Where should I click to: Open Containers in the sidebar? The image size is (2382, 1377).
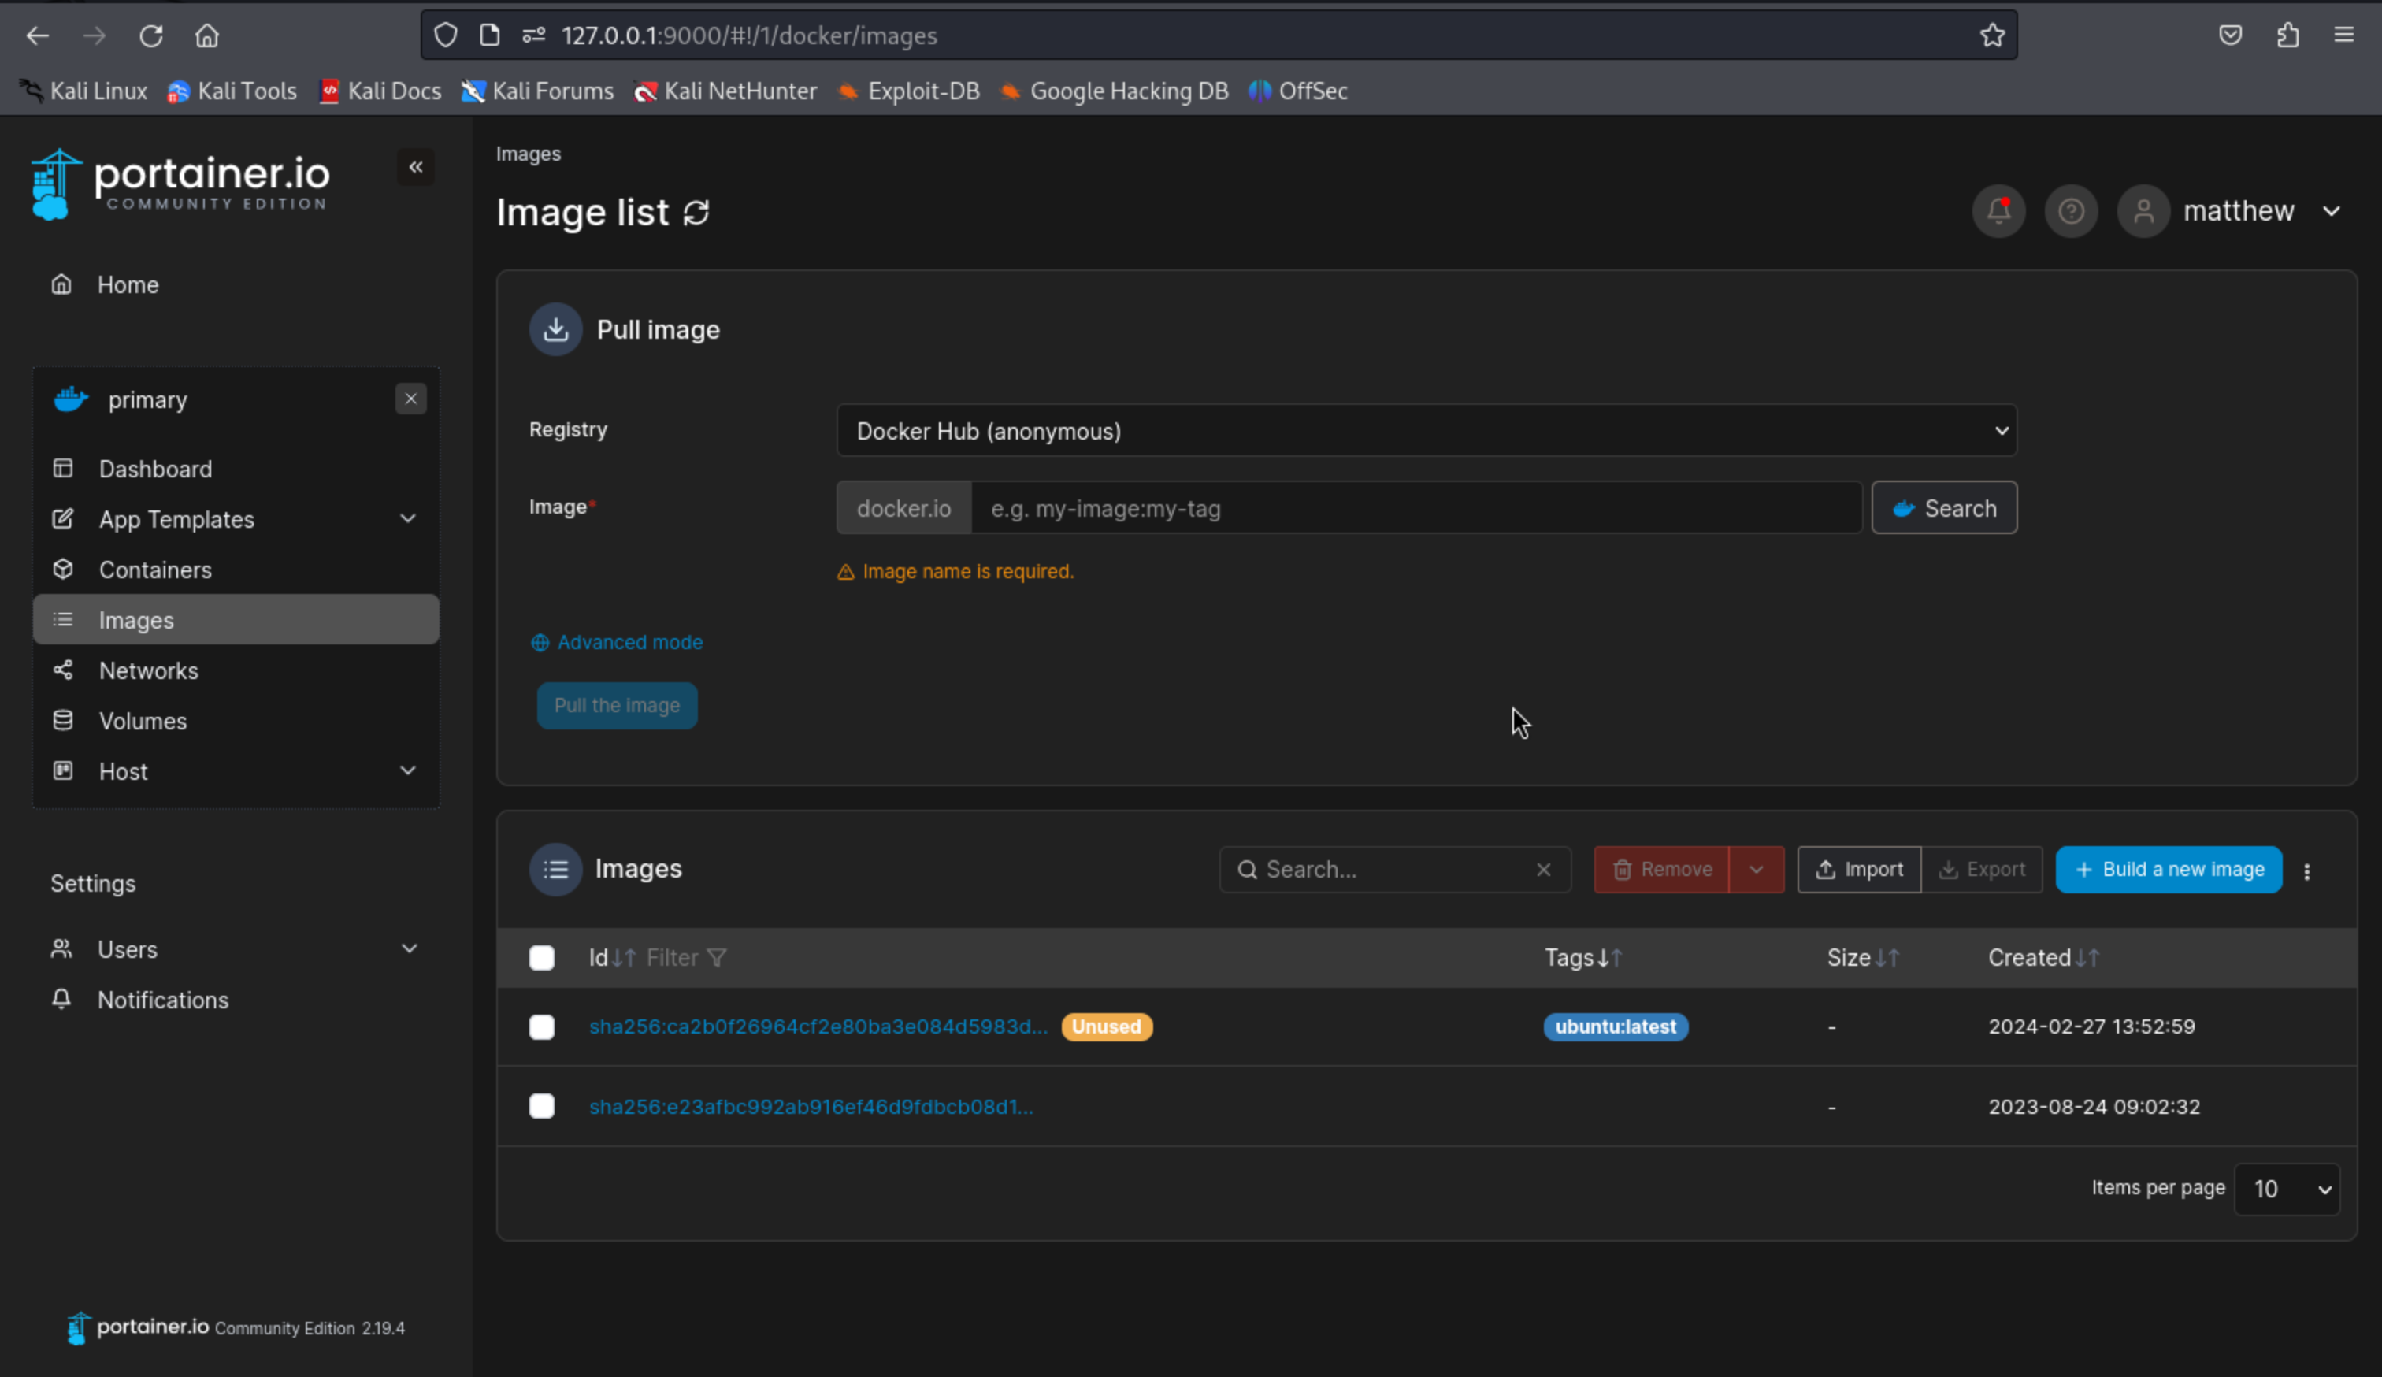click(x=155, y=570)
